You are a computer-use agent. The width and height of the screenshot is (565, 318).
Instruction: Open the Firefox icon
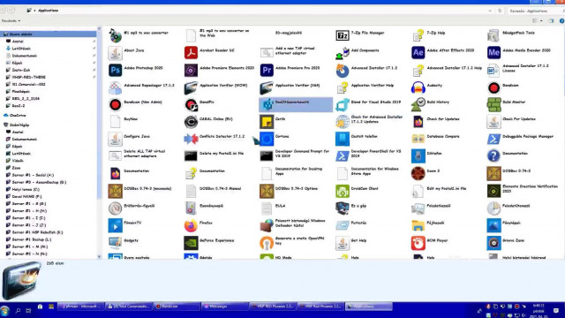click(191, 225)
